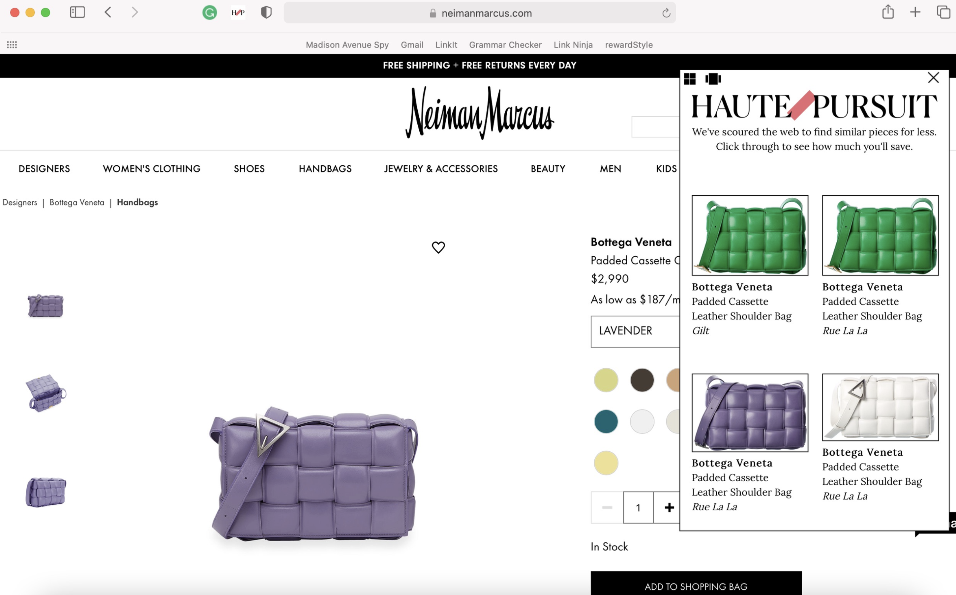The width and height of the screenshot is (956, 595).
Task: Click the search field beside the logo
Action: 656,127
